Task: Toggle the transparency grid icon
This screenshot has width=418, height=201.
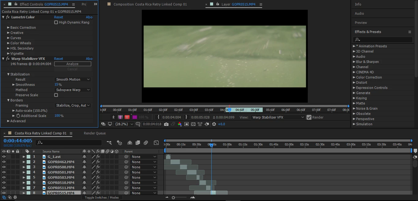Action: [x=193, y=124]
